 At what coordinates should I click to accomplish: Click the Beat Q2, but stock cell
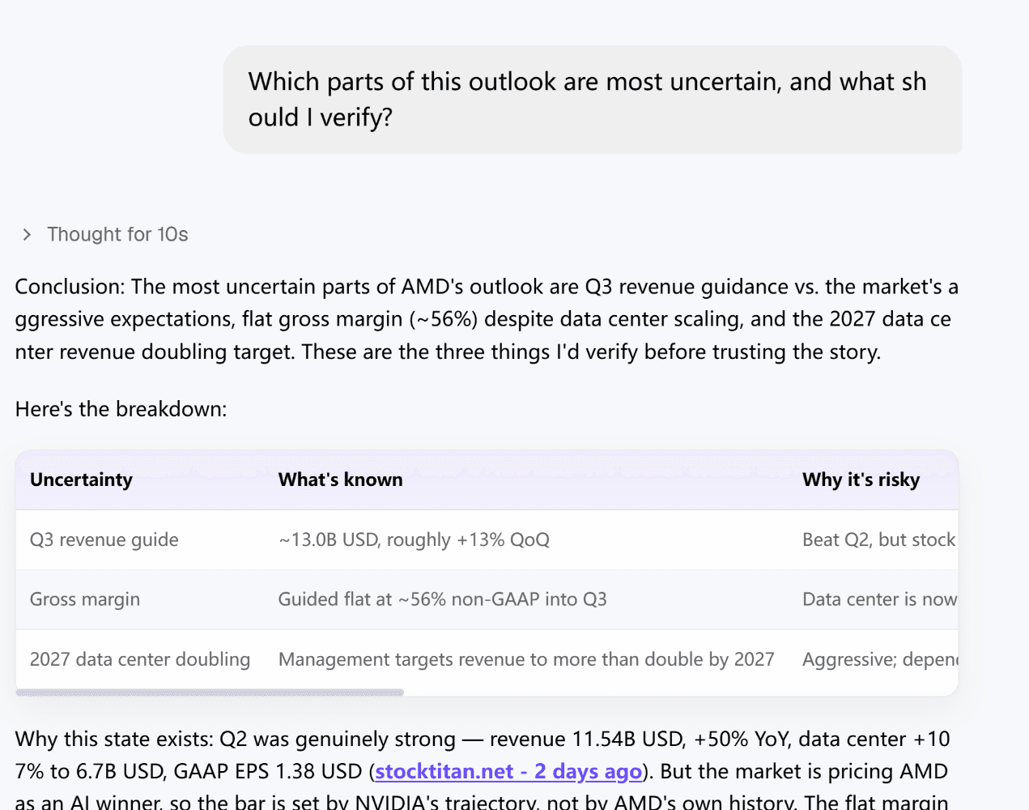pos(879,539)
